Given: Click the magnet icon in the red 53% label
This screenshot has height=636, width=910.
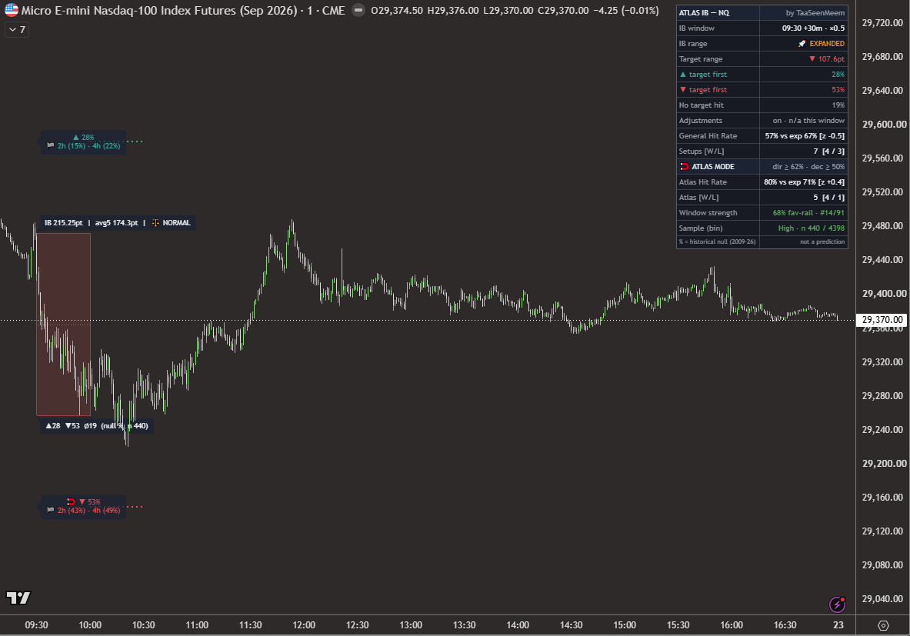Looking at the screenshot, I should point(71,501).
